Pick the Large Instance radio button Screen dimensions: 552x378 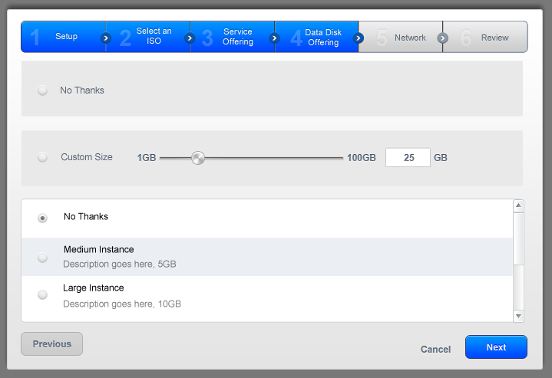pyautogui.click(x=43, y=295)
